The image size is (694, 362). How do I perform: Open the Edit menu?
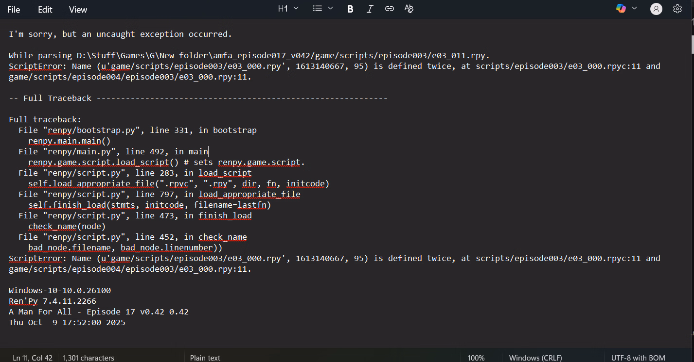click(x=45, y=10)
